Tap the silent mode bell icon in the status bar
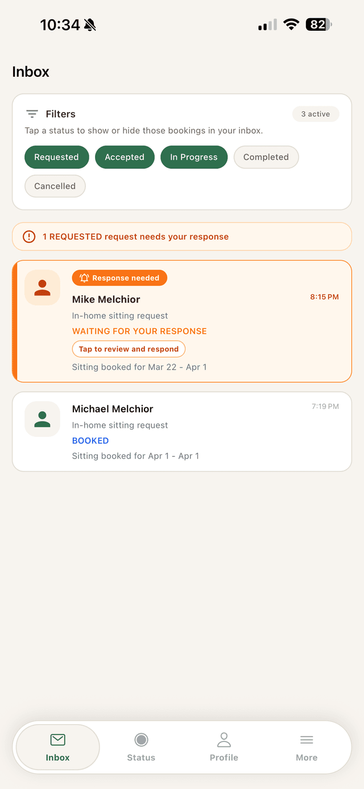This screenshot has width=364, height=789. tap(90, 24)
